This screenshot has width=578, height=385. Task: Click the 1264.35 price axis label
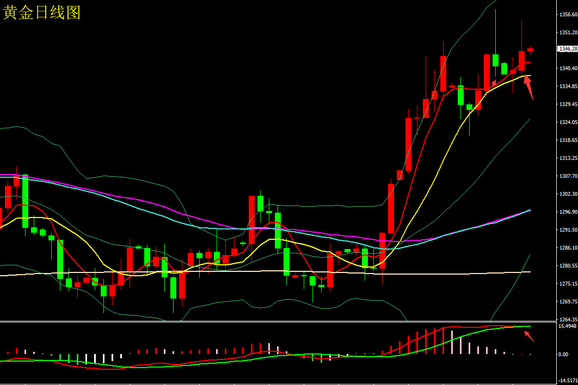[568, 320]
